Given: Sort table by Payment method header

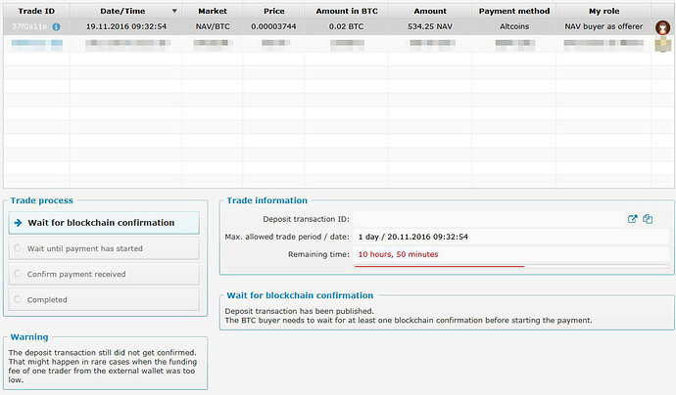Looking at the screenshot, I should tap(514, 11).
